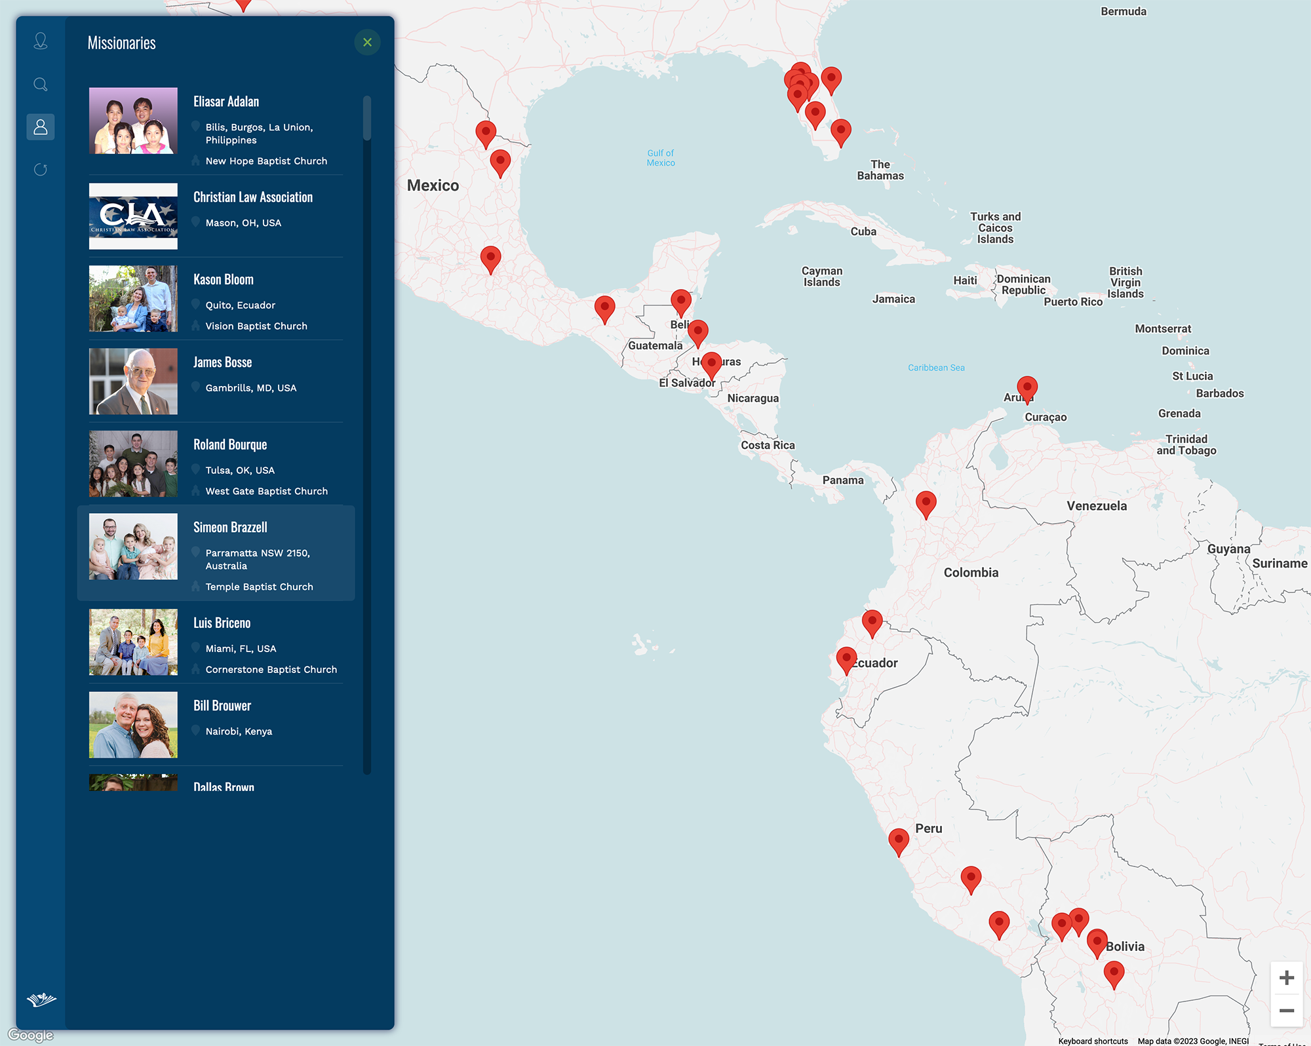Open Eliasar Adalan missionary entry
This screenshot has width=1311, height=1046.
226,102
